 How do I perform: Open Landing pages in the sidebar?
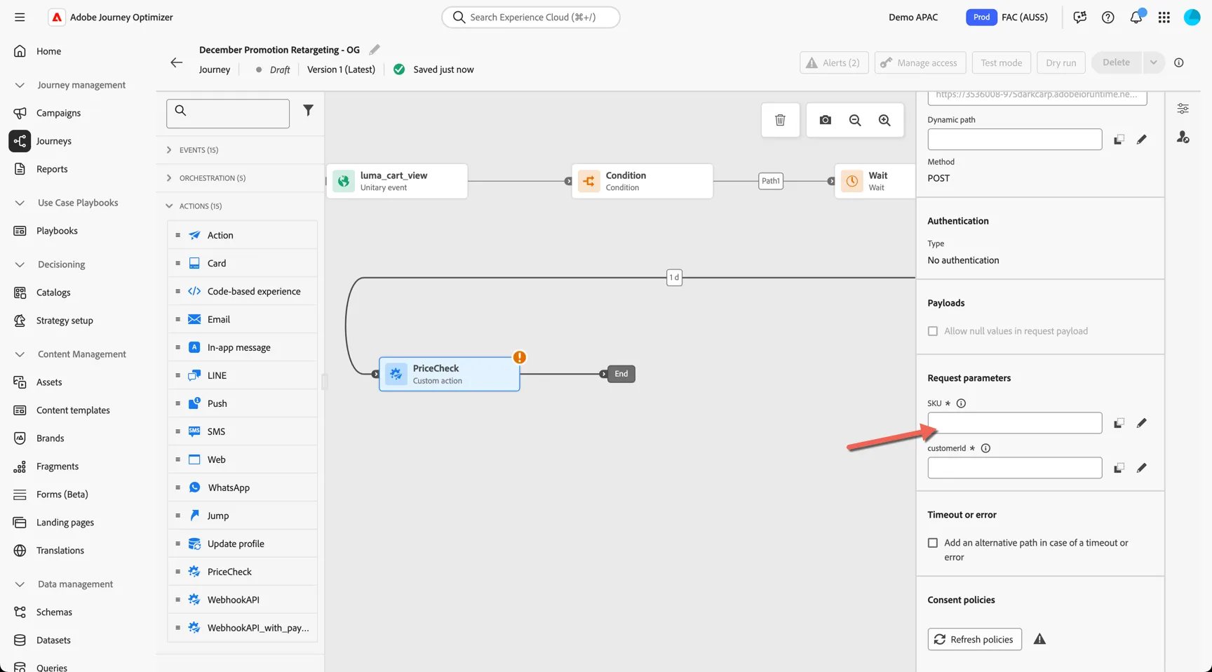65,523
